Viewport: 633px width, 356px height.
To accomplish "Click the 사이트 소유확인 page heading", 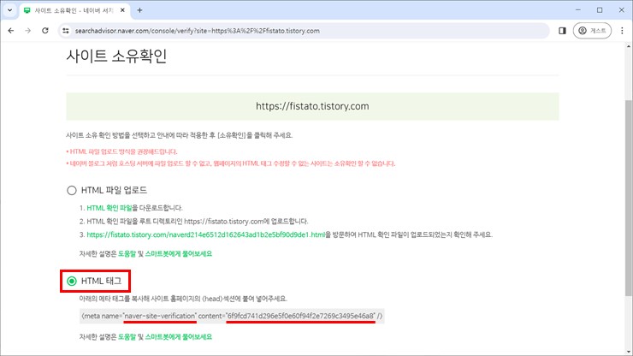I will coord(116,56).
